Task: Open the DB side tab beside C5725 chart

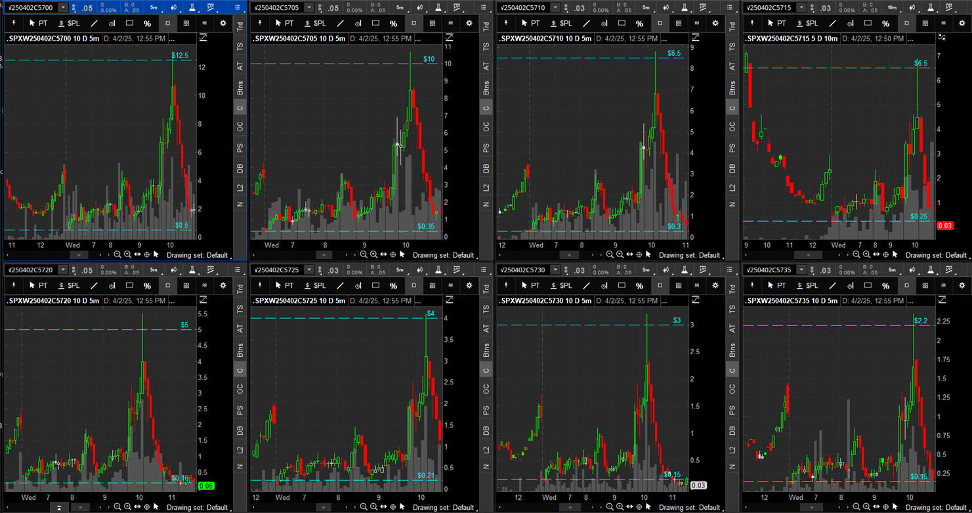Action: [486, 430]
